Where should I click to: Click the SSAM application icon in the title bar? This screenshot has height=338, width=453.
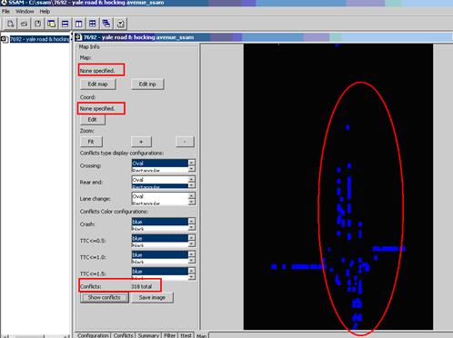pyautogui.click(x=4, y=3)
